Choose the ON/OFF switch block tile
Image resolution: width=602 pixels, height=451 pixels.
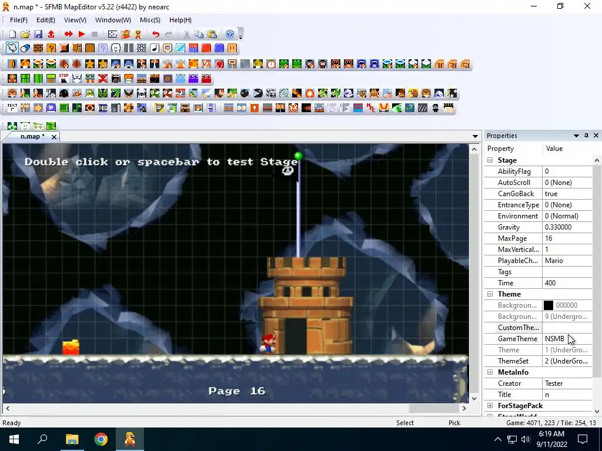click(x=193, y=48)
